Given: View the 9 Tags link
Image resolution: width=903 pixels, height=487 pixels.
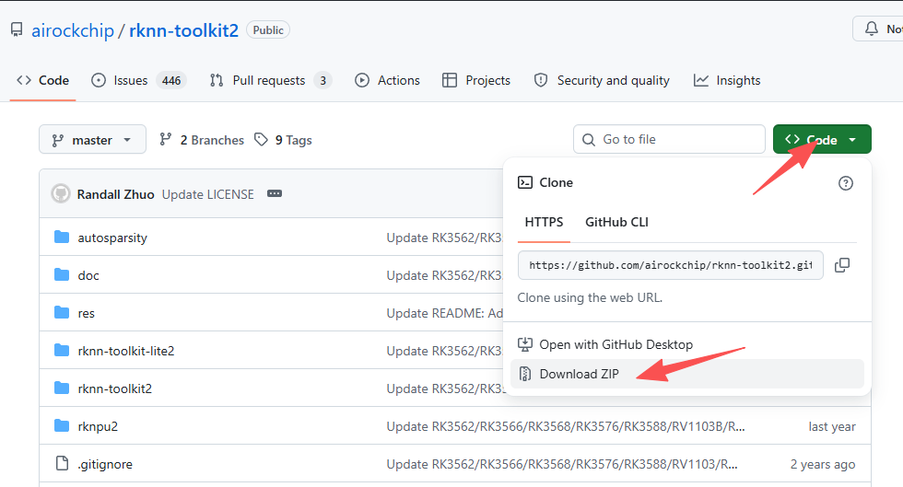Looking at the screenshot, I should 284,140.
